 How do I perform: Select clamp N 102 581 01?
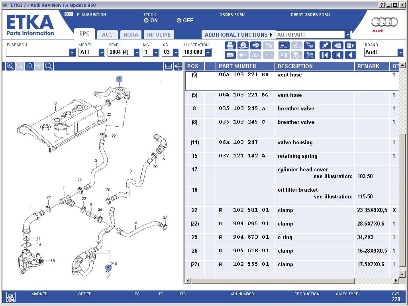(292, 213)
